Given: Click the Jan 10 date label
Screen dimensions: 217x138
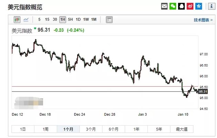Looking at the screenshot, I should [x=183, y=115].
